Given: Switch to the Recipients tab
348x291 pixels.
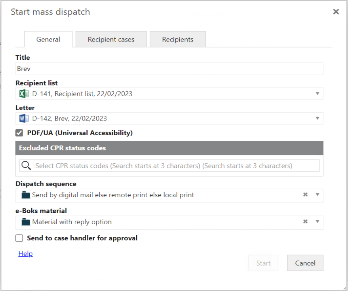Looking at the screenshot, I should pyautogui.click(x=177, y=40).
